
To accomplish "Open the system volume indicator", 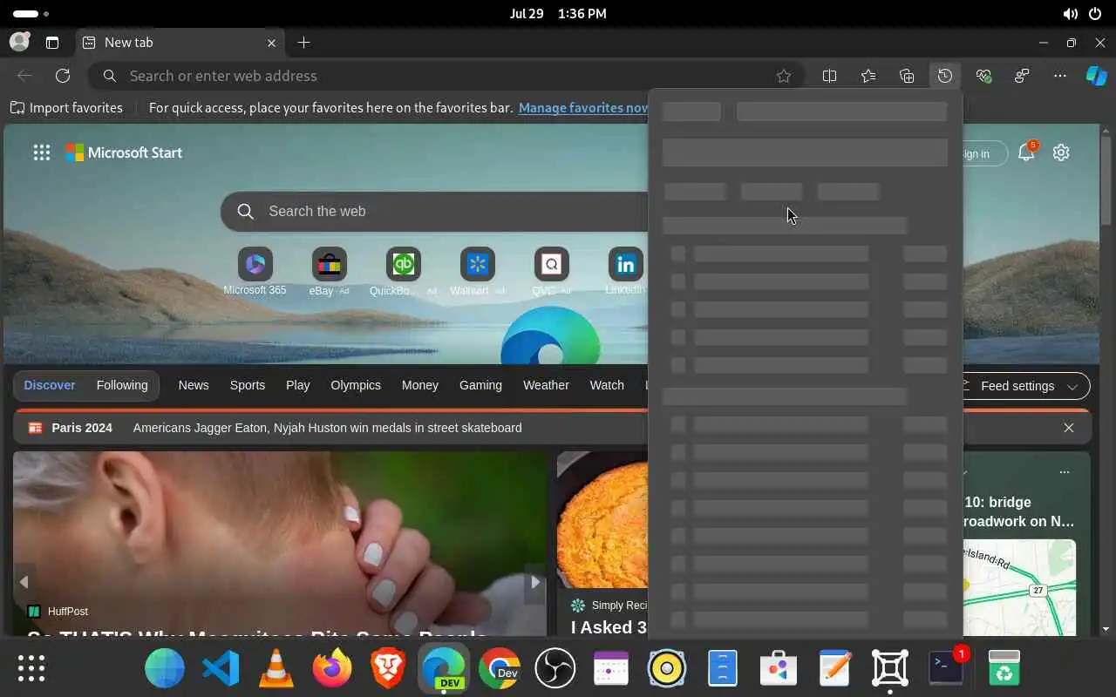I will tap(1071, 14).
